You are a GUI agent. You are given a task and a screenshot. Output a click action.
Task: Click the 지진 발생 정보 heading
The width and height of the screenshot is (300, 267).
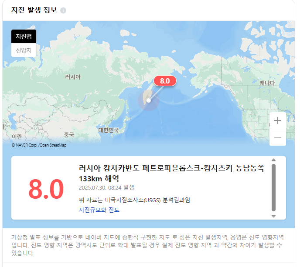[34, 10]
